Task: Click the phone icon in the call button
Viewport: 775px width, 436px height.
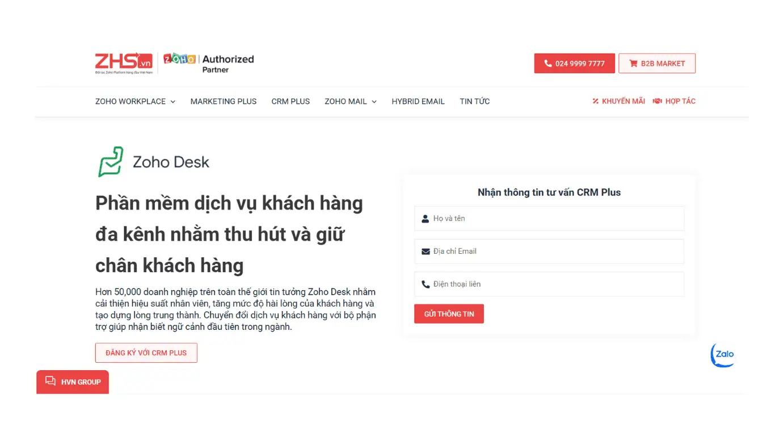Action: coord(547,63)
